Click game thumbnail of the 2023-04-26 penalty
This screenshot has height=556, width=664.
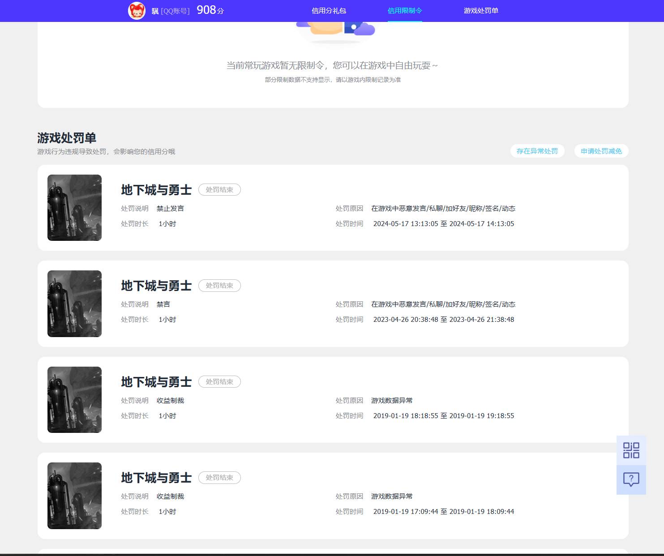click(74, 304)
